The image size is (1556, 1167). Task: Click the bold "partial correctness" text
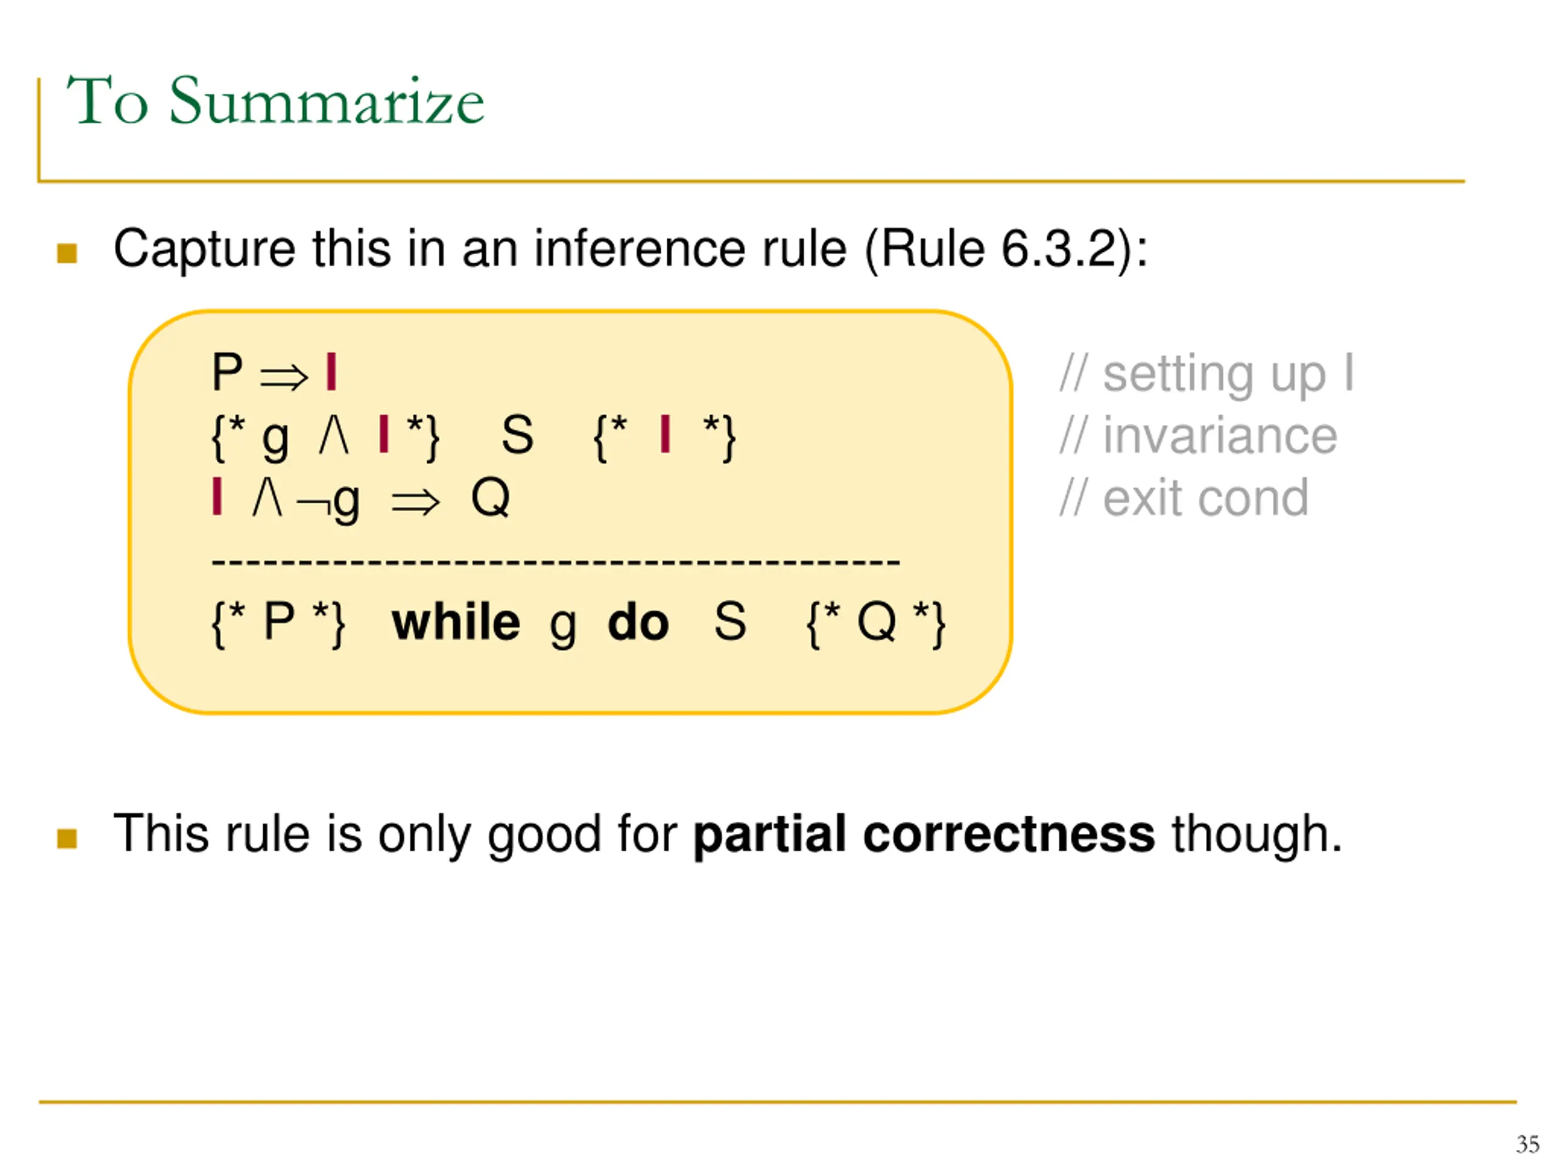click(x=924, y=835)
